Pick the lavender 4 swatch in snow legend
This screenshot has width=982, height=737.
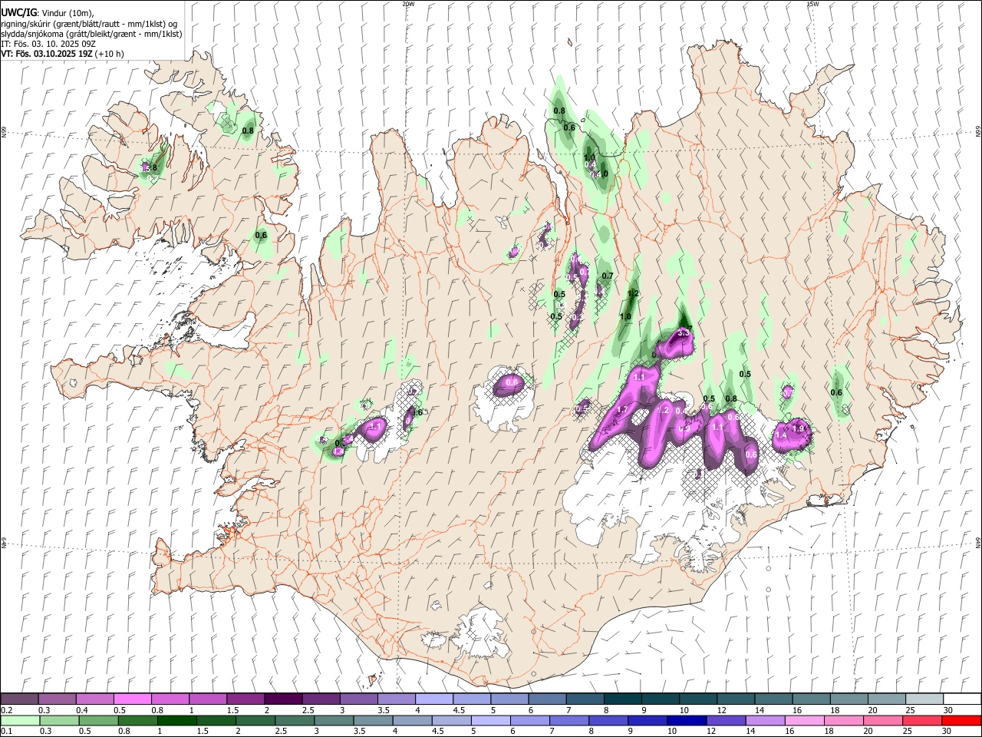point(433,699)
